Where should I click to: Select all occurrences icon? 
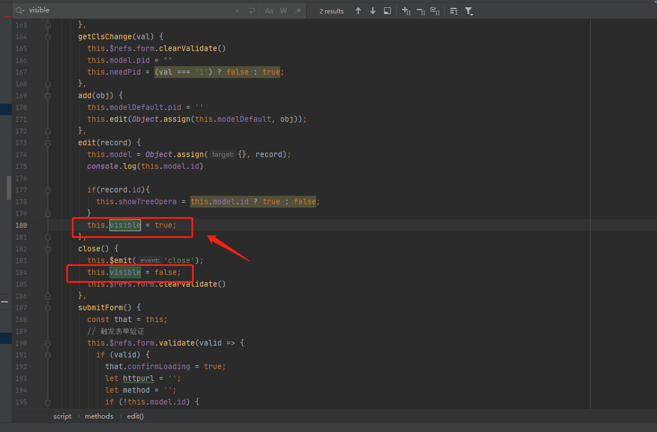pos(435,11)
